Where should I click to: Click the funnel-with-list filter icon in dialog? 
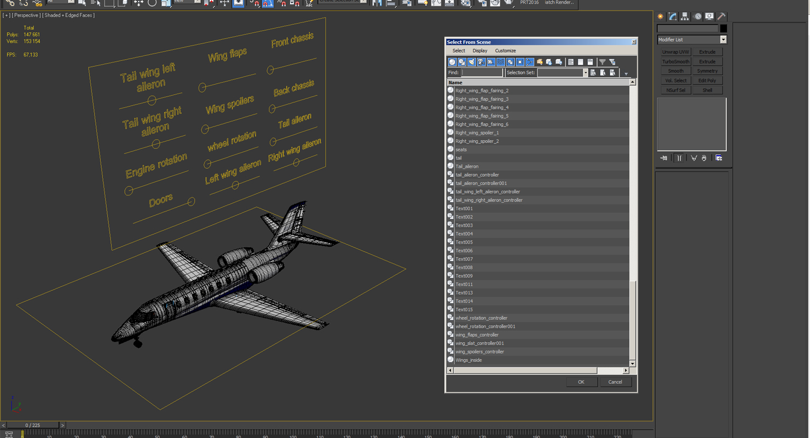point(612,62)
